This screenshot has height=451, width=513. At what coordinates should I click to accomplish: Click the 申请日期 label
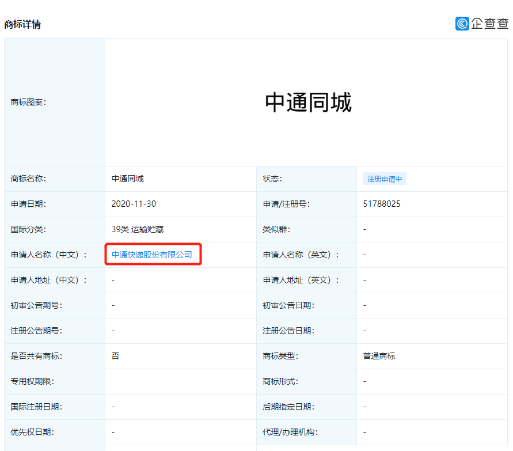click(28, 204)
